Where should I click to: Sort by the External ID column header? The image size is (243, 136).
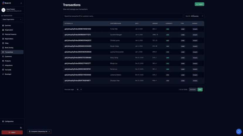coord(69,23)
